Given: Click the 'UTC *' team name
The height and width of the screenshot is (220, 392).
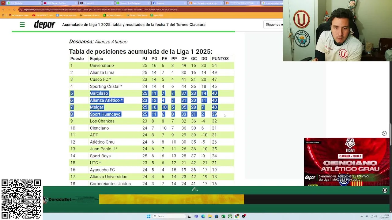Looking at the screenshot, I should (x=95, y=163).
